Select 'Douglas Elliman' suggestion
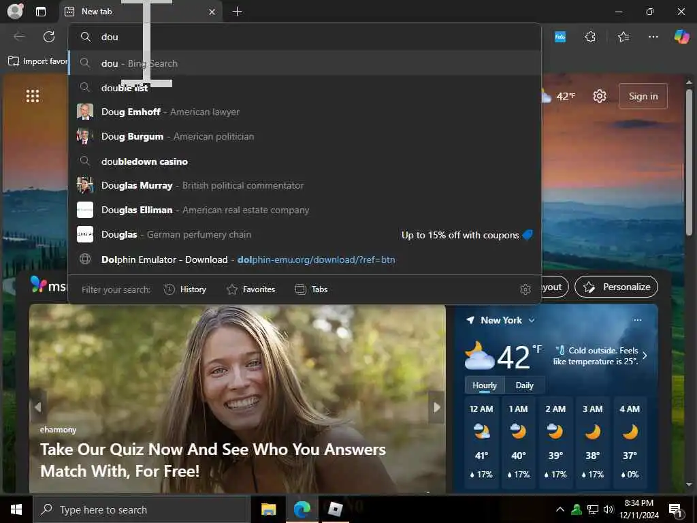This screenshot has width=697, height=523. click(x=305, y=210)
